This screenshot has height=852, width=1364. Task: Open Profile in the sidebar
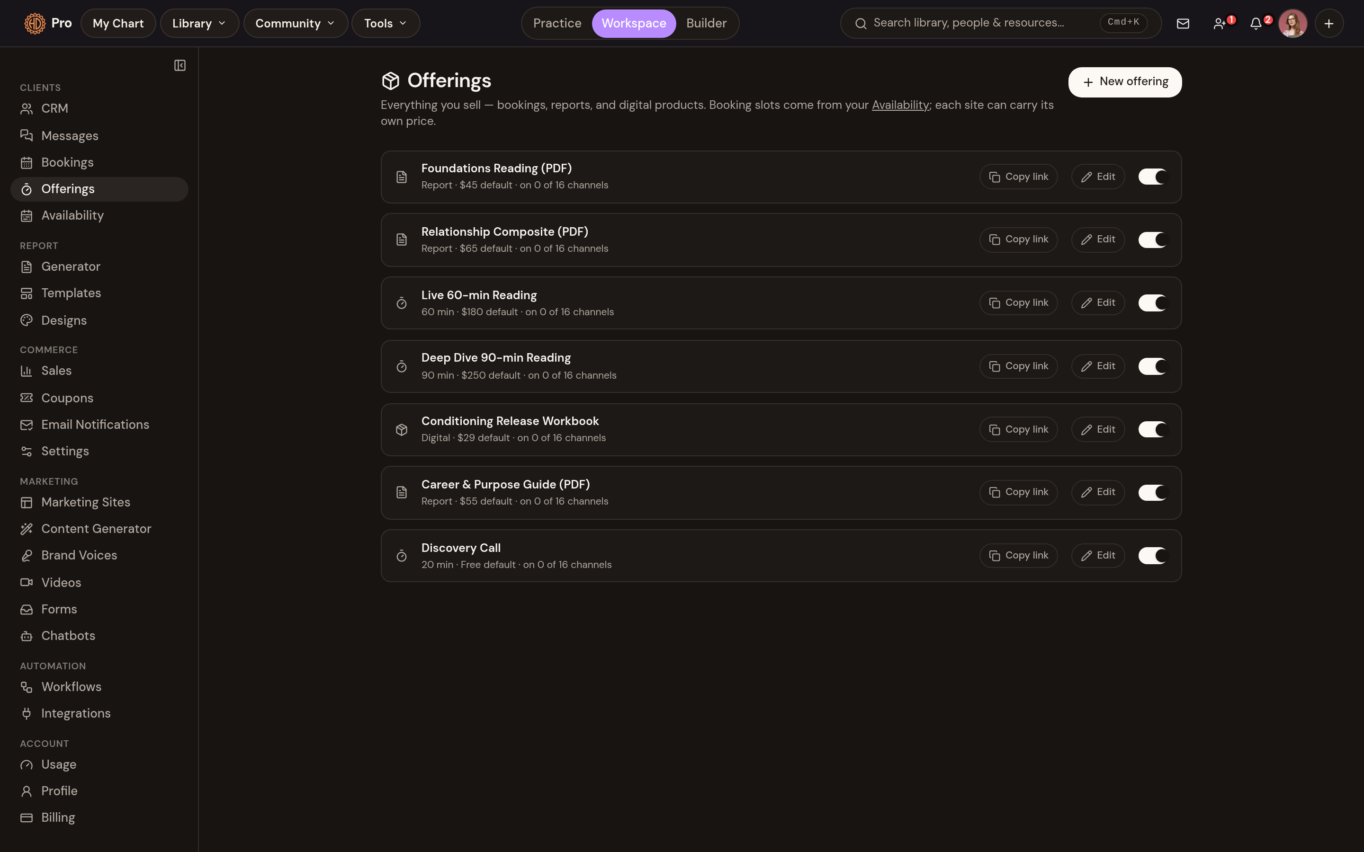tap(99, 791)
